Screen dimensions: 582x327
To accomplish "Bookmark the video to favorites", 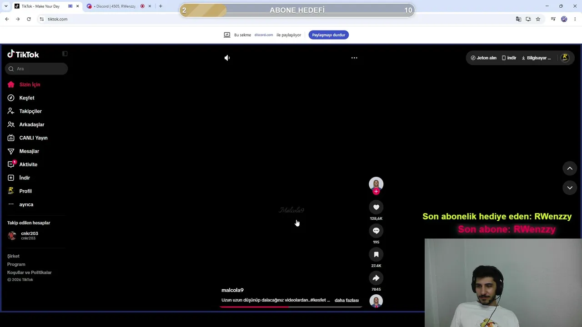I will point(376,254).
